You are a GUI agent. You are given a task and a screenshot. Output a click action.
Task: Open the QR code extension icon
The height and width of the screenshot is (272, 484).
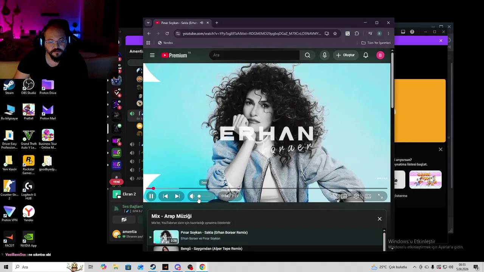(347, 33)
